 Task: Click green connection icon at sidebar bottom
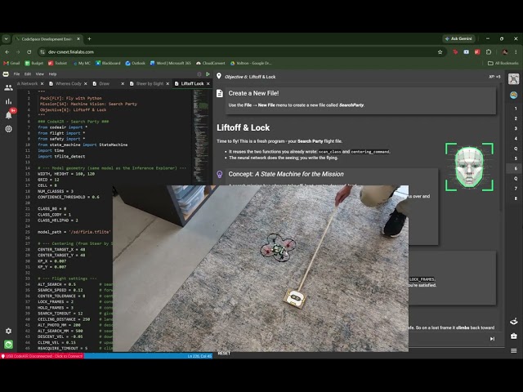pos(8,344)
